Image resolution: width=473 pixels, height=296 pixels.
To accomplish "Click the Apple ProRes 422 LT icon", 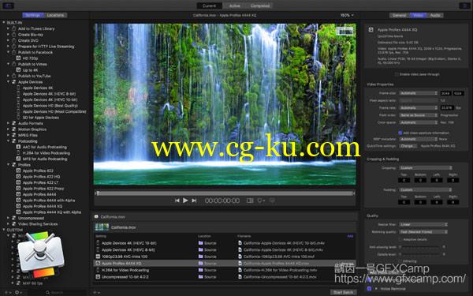I will tap(18, 182).
